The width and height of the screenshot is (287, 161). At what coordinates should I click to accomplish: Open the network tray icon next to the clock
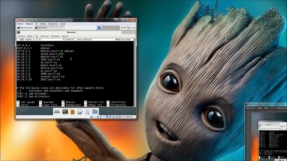129,28
